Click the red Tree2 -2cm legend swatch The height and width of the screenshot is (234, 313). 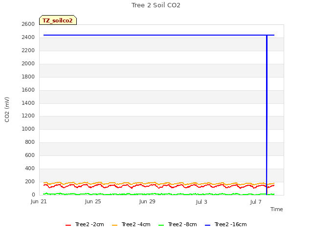[x=68, y=225]
